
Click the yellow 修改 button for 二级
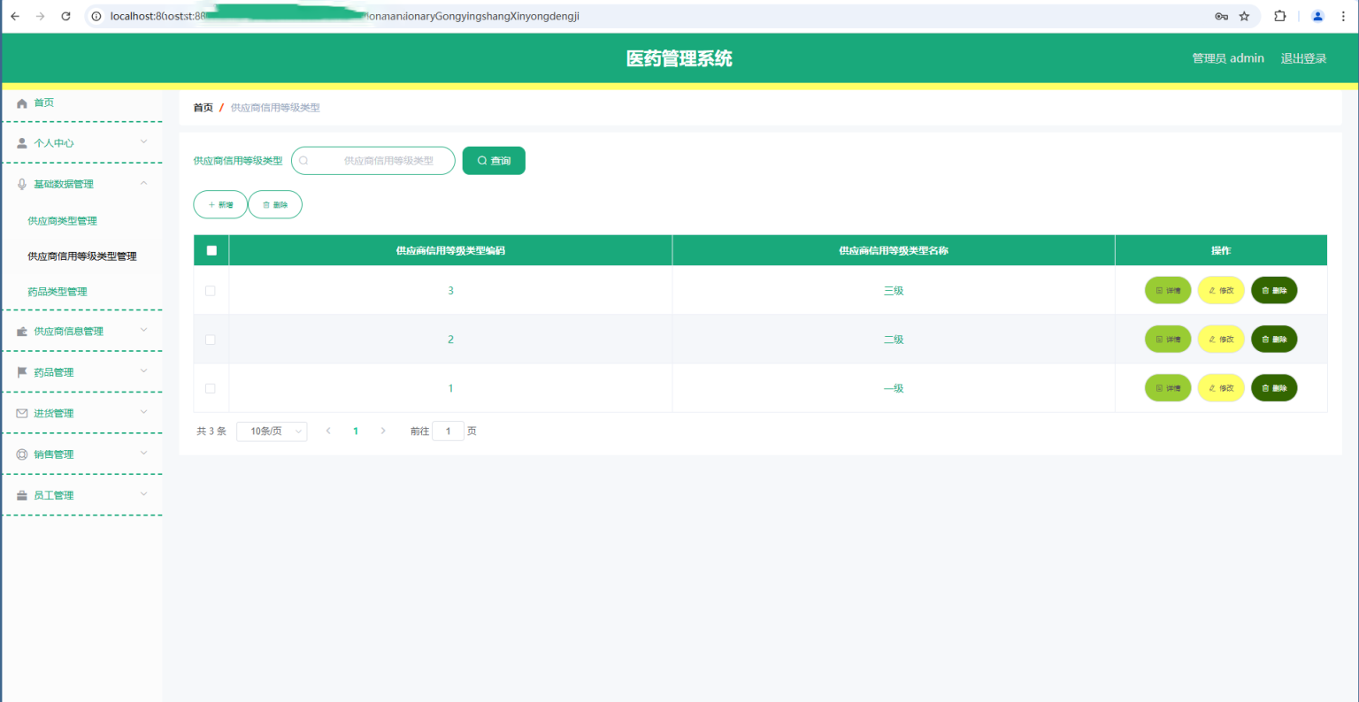pos(1221,340)
